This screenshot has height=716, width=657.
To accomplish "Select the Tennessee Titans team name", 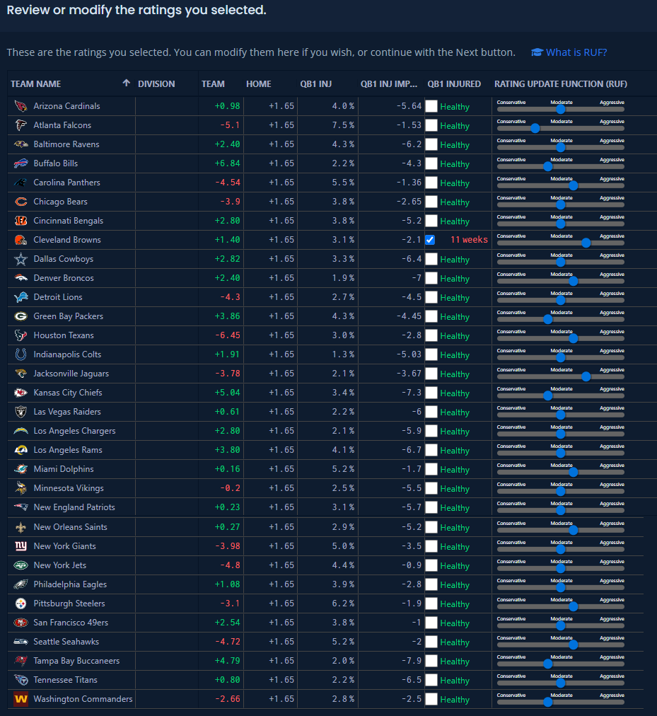I will click(65, 680).
